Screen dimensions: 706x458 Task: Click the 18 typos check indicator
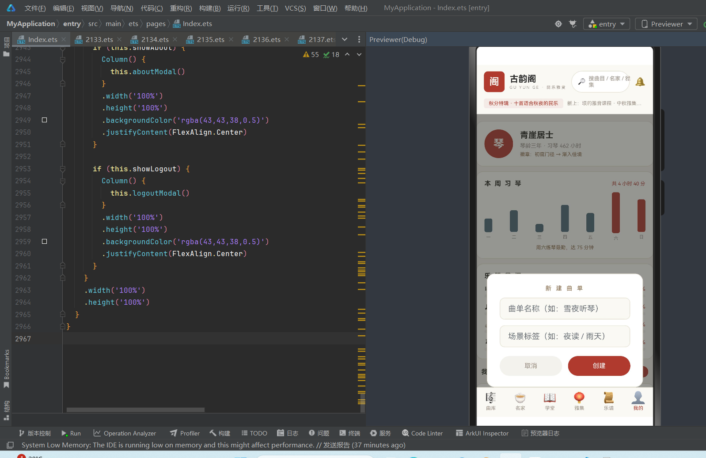[x=331, y=54]
